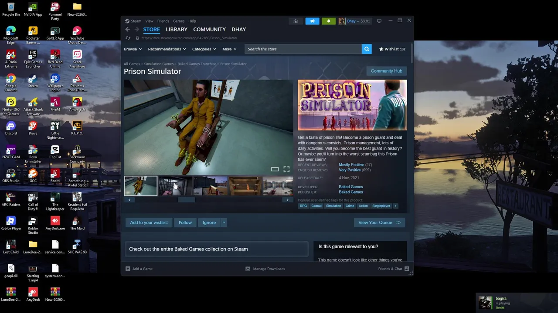Image resolution: width=558 pixels, height=313 pixels.
Task: Switch to the LIBRARY tab
Action: (x=177, y=30)
